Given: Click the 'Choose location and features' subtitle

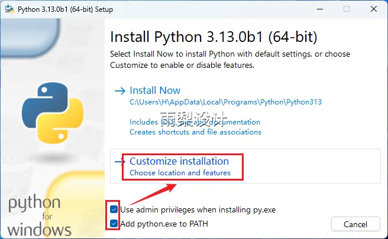Looking at the screenshot, I should (x=180, y=172).
